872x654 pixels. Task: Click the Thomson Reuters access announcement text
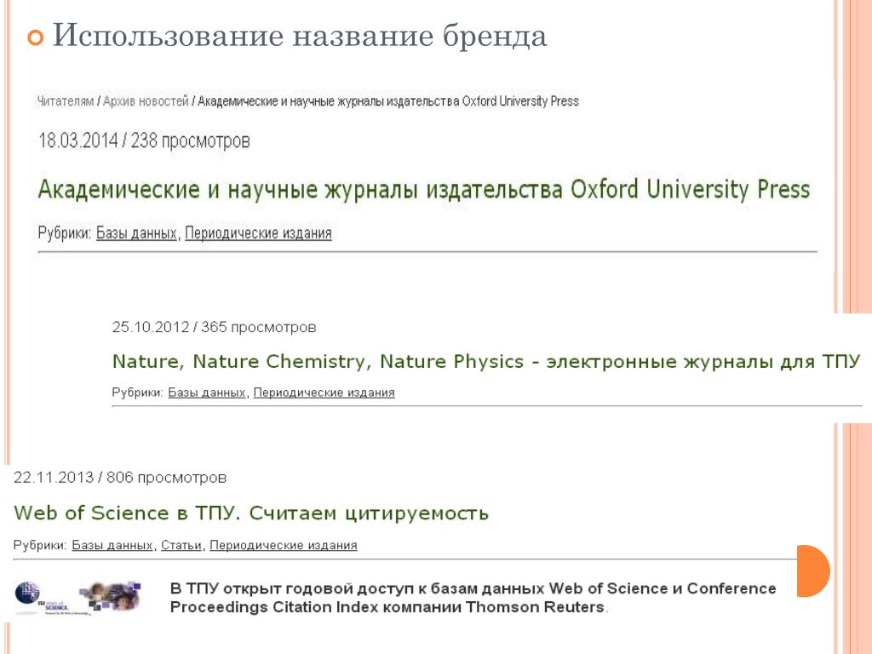point(473,598)
